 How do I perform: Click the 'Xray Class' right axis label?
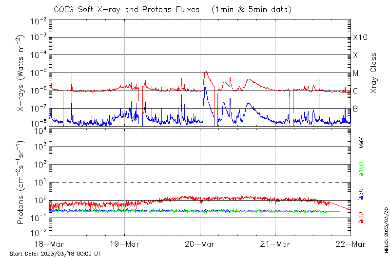click(x=373, y=73)
